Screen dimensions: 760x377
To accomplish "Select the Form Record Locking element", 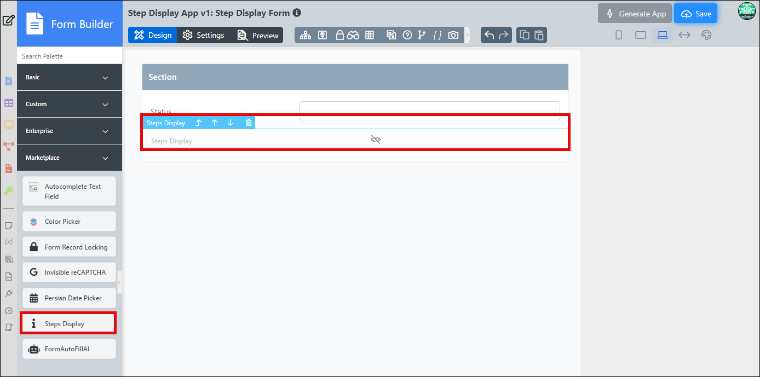I will pyautogui.click(x=69, y=247).
